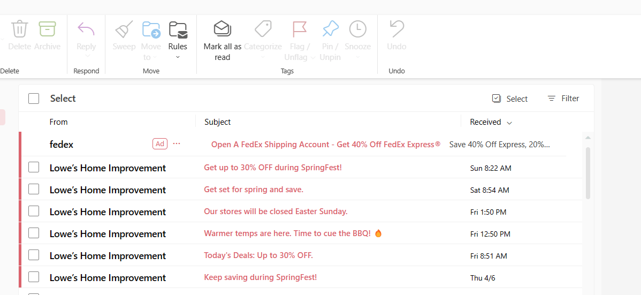Open the 'Keep saving during SpringFest!' subject
Viewport: 641px width, 295px height.
[261, 277]
